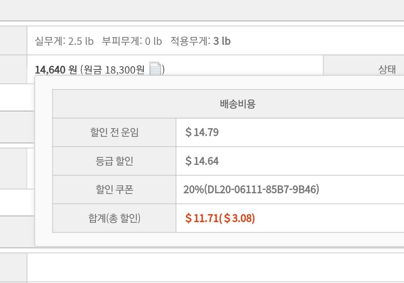Click the gray cell left of the weight row

13,41
